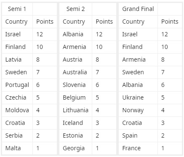Screen dimensions: 184x157
Task: Click the Points header under Semi 2
Action: 104,22
